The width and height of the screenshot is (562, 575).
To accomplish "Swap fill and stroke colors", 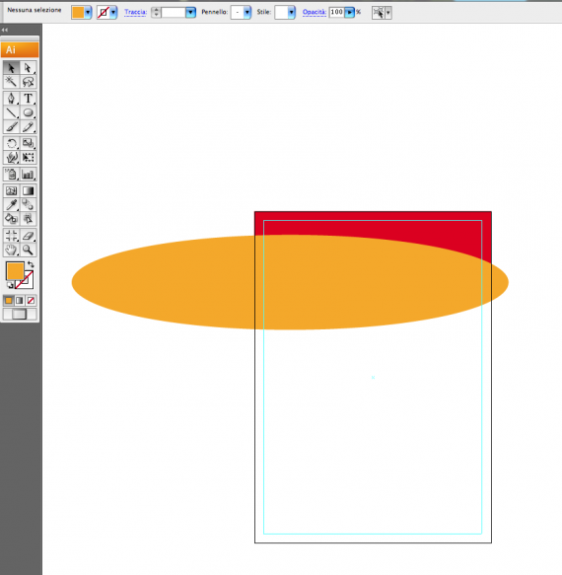I will (31, 264).
